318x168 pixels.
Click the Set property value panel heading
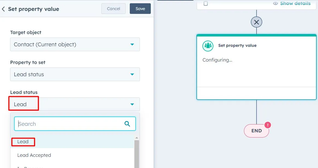coord(34,9)
